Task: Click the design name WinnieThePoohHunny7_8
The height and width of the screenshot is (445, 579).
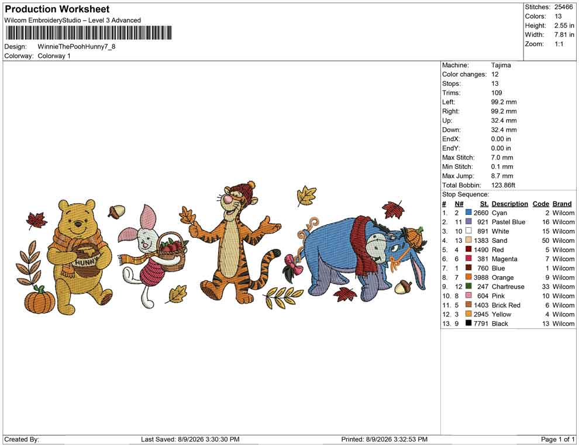Action: (x=77, y=47)
